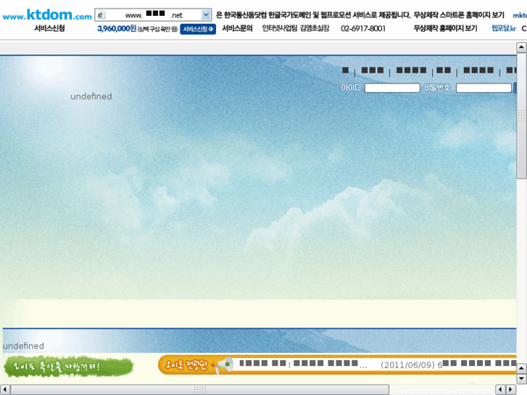Viewport: 527px width, 395px height.
Task: Click the ticker entry dated (2011/06/09)
Action: pos(449,365)
